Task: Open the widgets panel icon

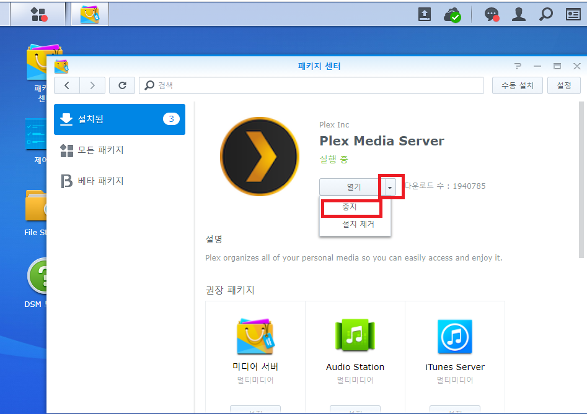Action: tap(573, 15)
